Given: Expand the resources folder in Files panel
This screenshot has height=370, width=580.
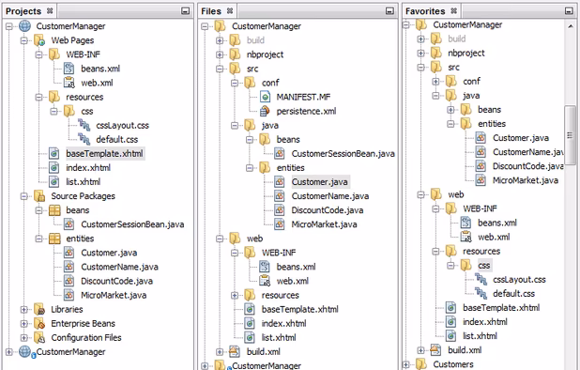Looking at the screenshot, I should point(235,295).
